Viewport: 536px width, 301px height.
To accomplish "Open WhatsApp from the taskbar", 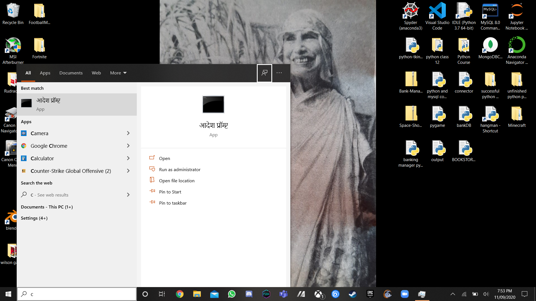I will [x=231, y=294].
